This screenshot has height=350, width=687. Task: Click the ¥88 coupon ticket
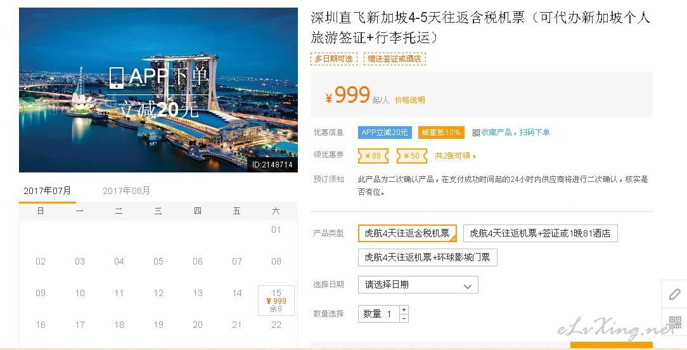(373, 156)
